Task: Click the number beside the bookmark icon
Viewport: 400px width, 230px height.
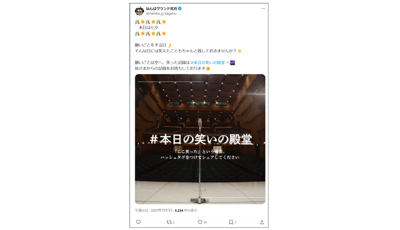Action: coord(235,222)
